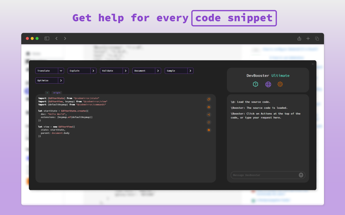Click the arrow next to Optimize
345x215 pixels.
61,80
